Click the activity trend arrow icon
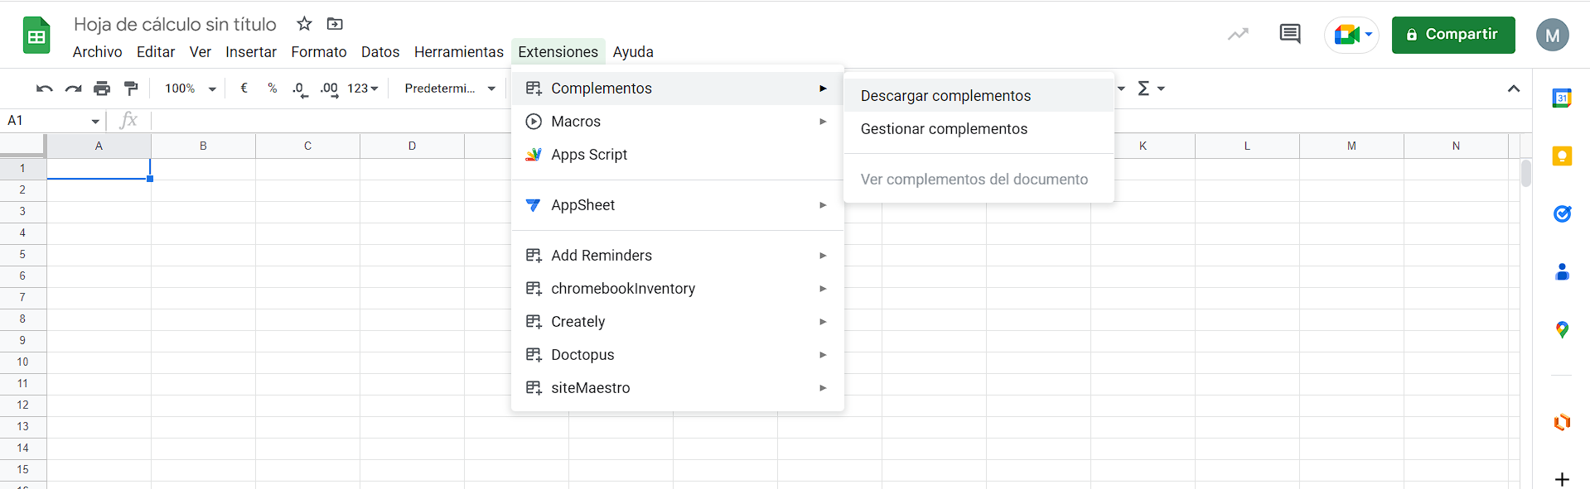The width and height of the screenshot is (1590, 489). click(1238, 34)
